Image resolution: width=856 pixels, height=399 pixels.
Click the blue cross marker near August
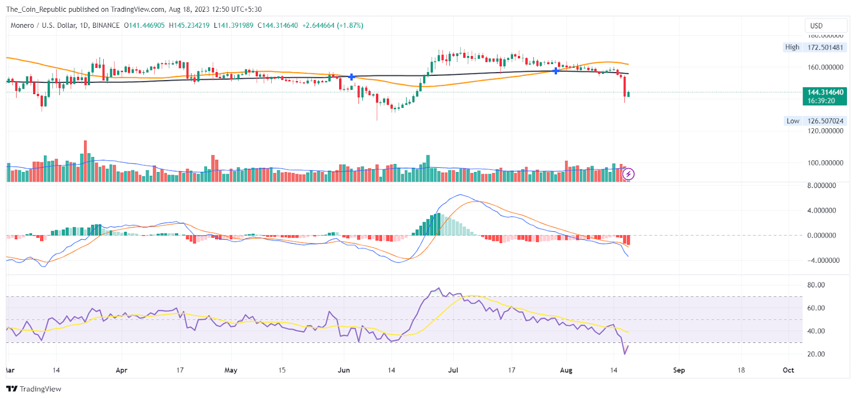pos(556,71)
